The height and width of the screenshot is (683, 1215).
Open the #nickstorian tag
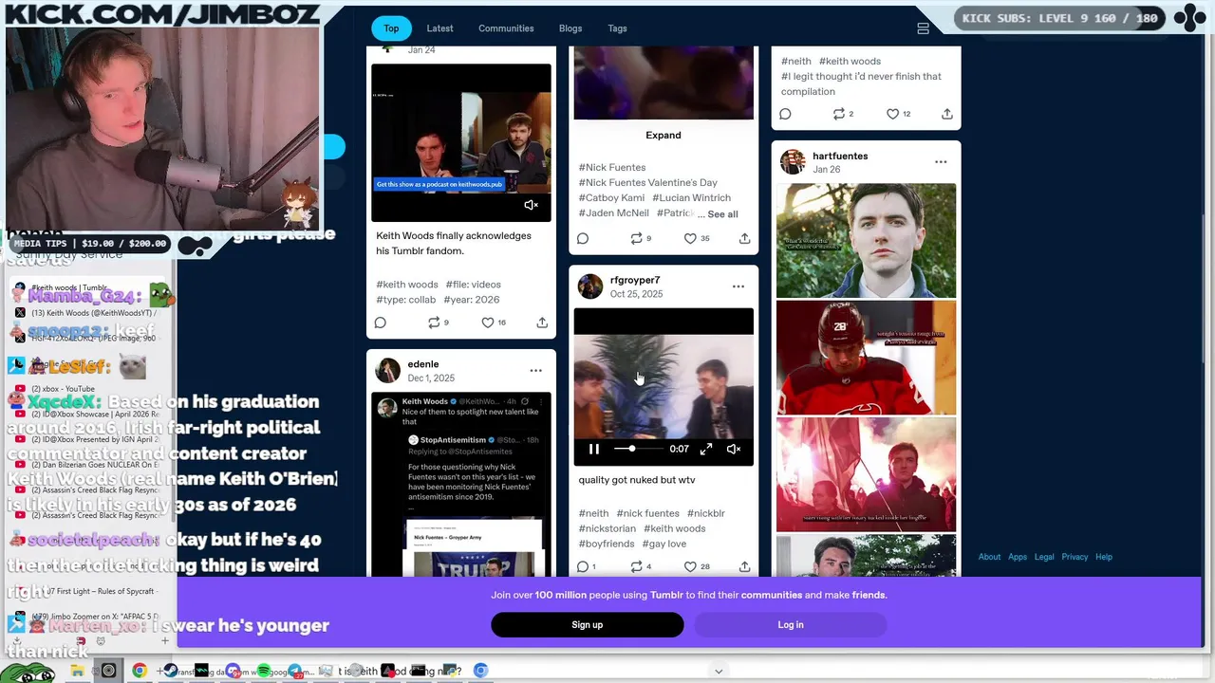click(x=607, y=528)
